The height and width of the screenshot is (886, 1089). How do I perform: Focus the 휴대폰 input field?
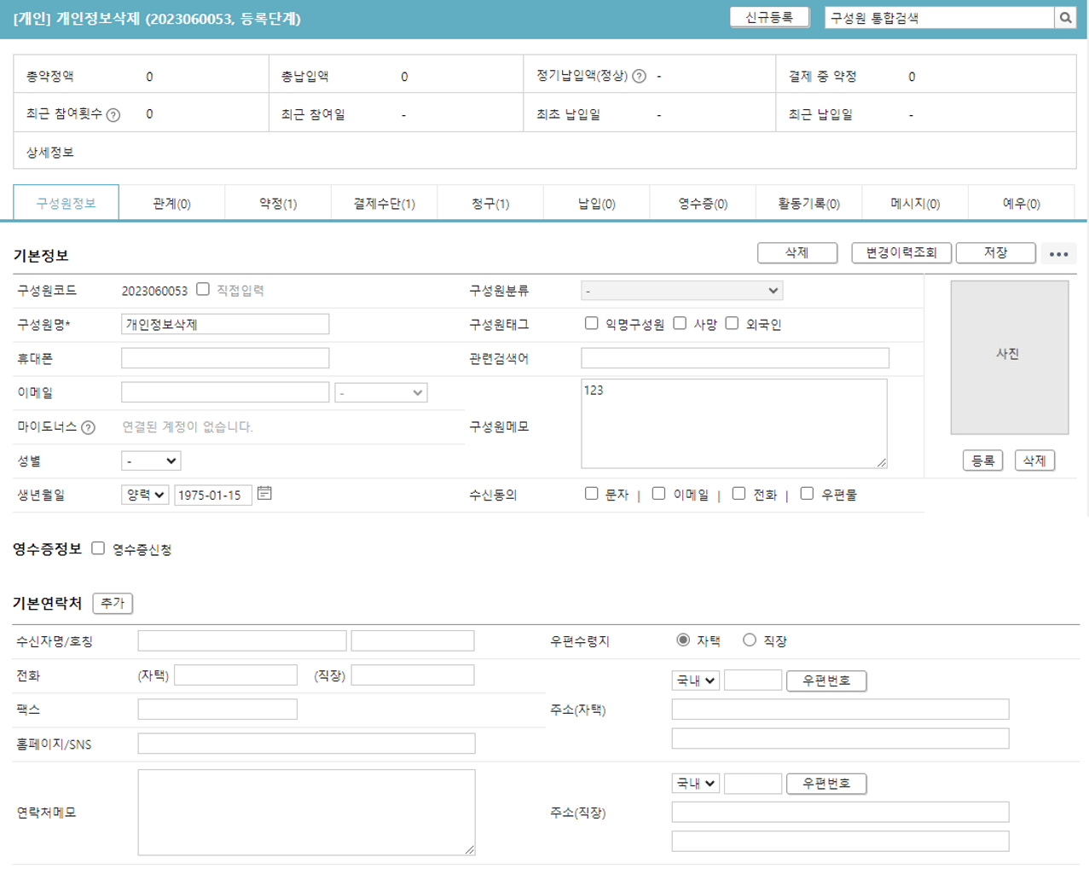tap(225, 358)
